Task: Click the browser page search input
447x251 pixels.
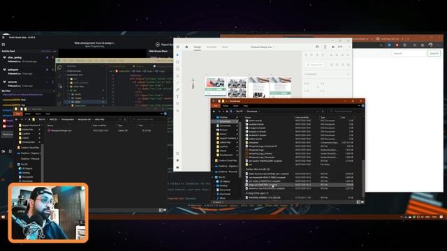Action: tap(409, 54)
